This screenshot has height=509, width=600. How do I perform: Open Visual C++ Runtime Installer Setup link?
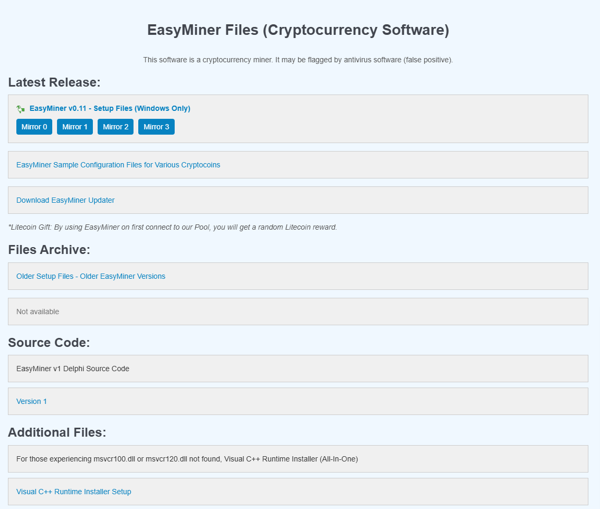[x=74, y=492]
